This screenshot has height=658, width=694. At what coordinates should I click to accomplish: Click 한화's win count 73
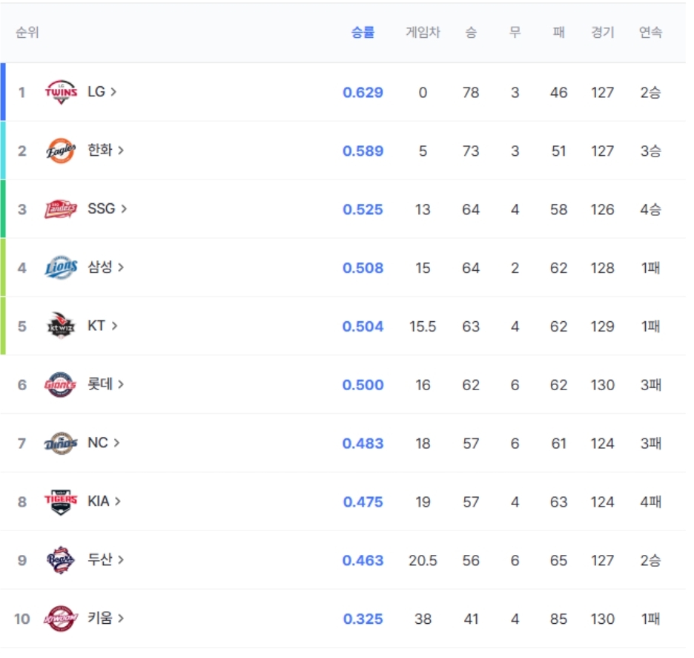tap(471, 151)
